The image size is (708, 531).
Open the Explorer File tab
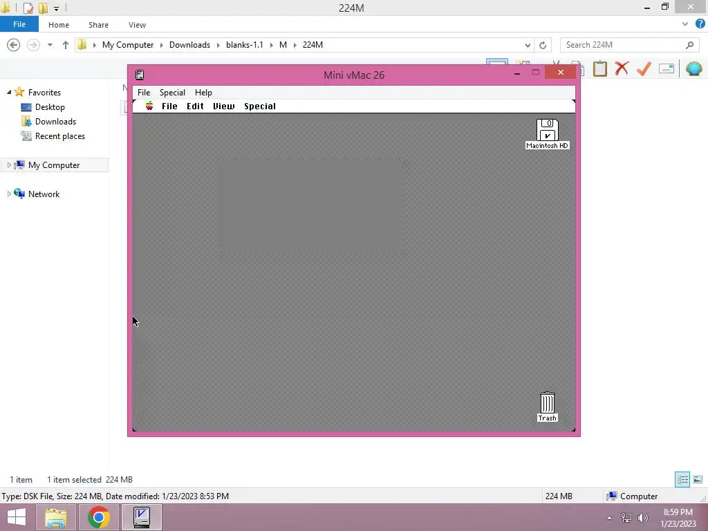coord(19,24)
